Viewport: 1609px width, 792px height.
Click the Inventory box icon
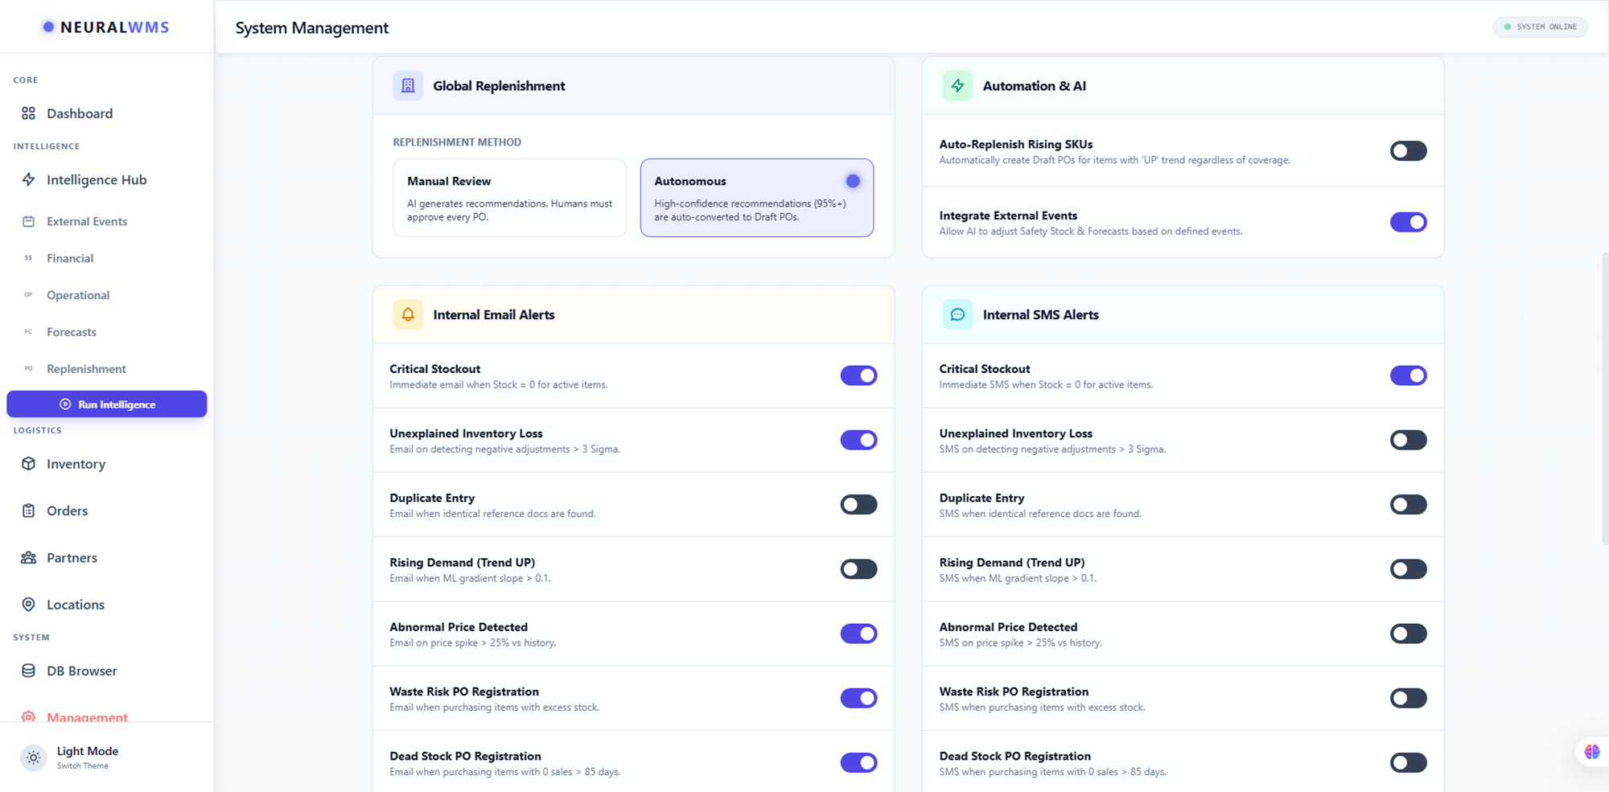pyautogui.click(x=28, y=464)
